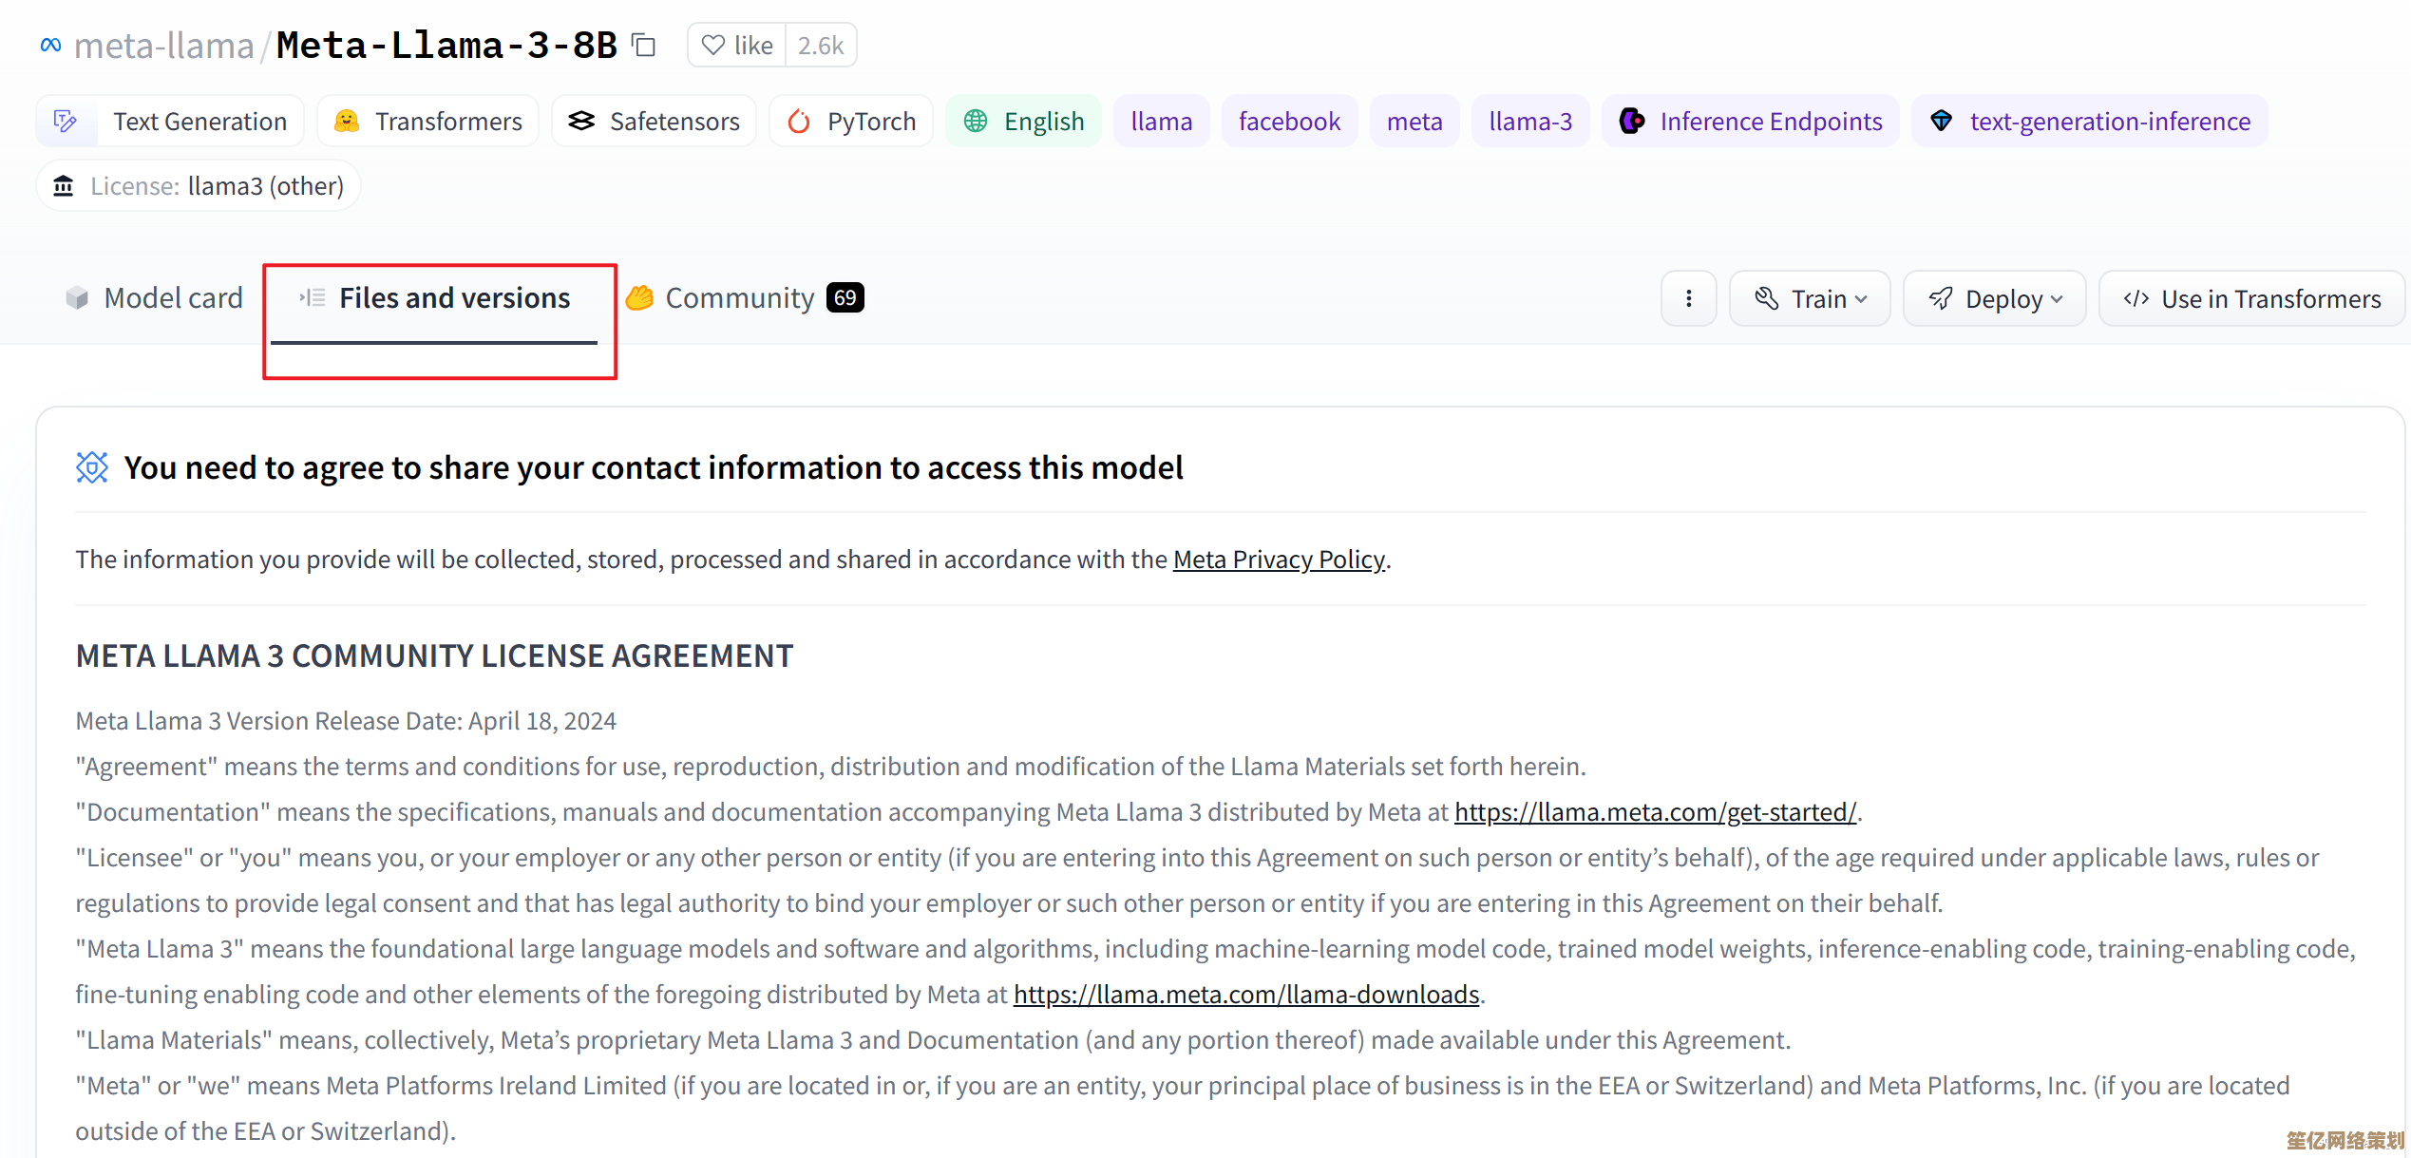Click the Community hand emoji icon
The width and height of the screenshot is (2411, 1158).
[x=640, y=298]
